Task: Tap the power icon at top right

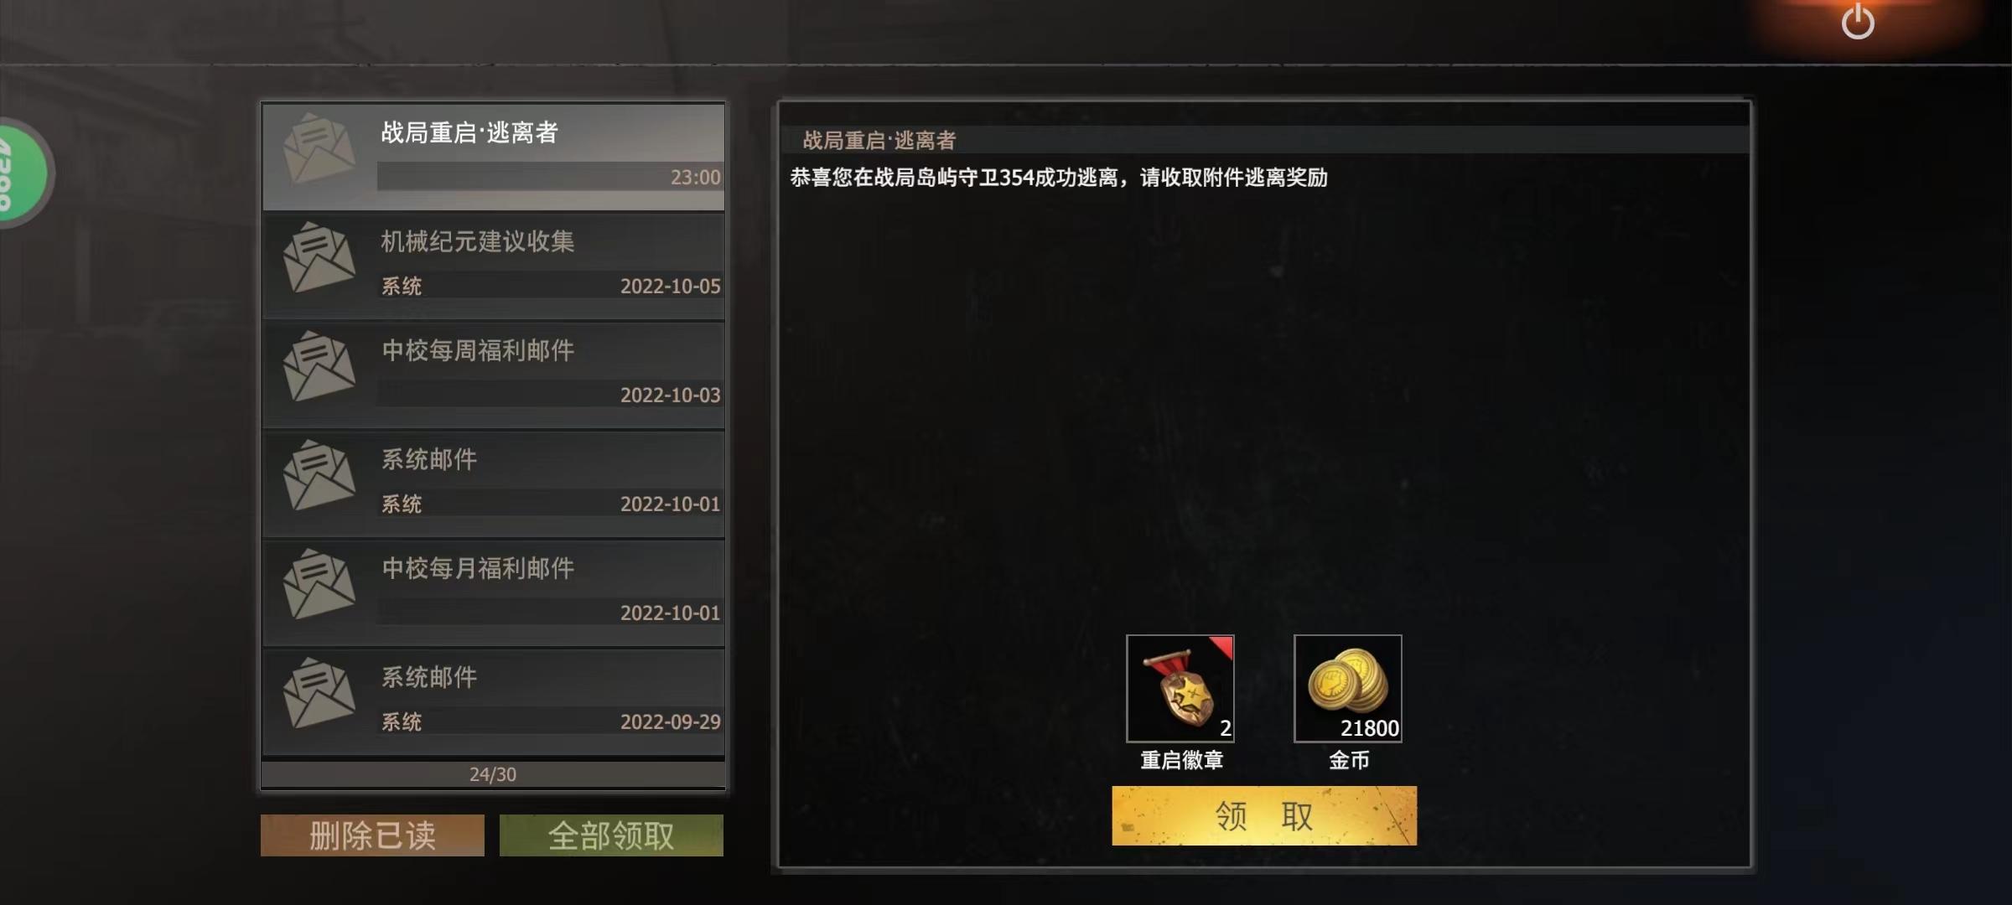Action: 1857,21
